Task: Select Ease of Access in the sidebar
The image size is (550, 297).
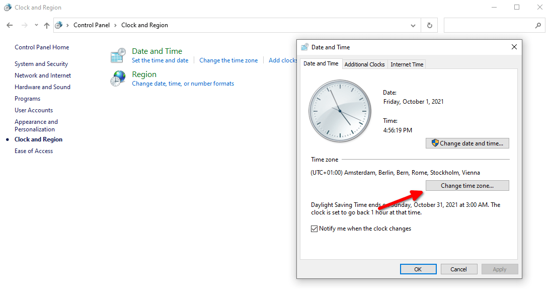Action: point(33,151)
